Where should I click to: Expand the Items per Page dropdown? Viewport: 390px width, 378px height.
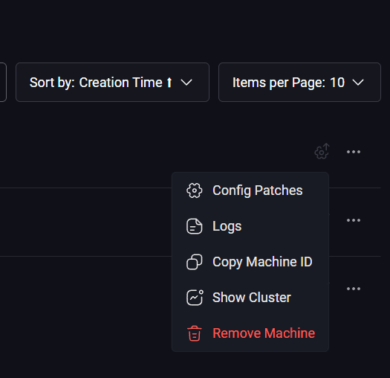[299, 83]
